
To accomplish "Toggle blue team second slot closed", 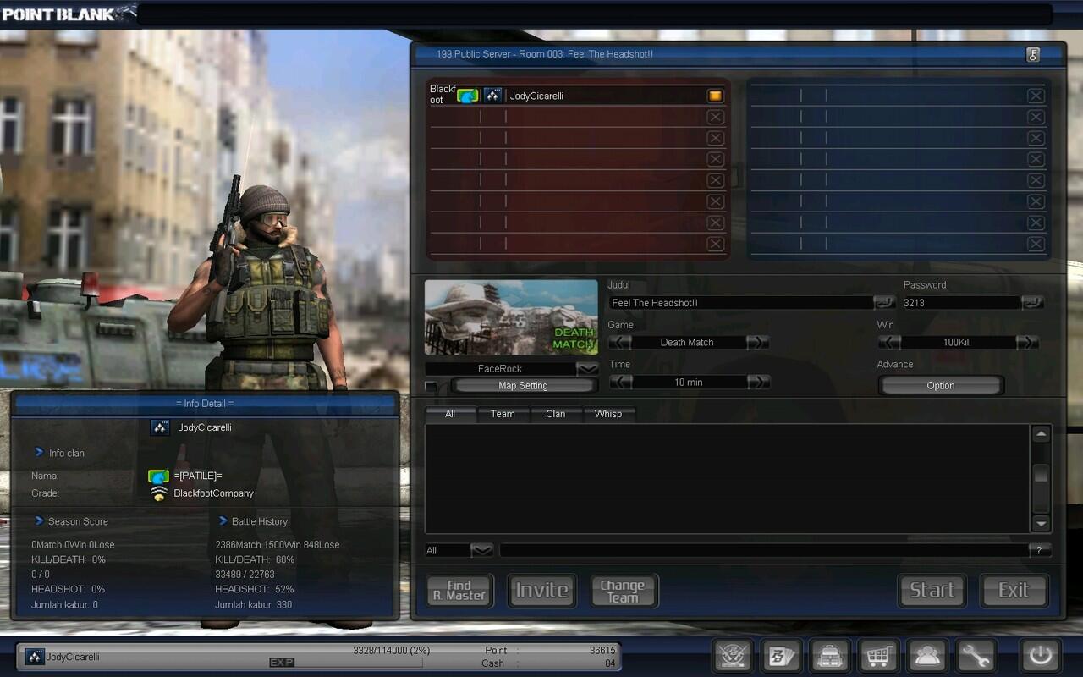I will coord(1036,117).
